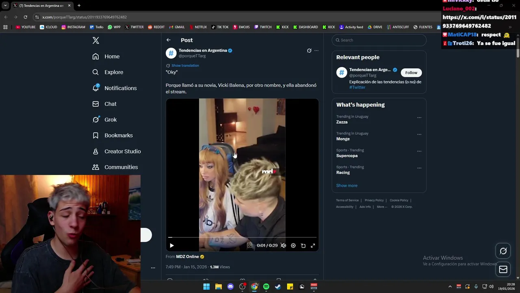Open trending topic Monge

click(x=343, y=139)
